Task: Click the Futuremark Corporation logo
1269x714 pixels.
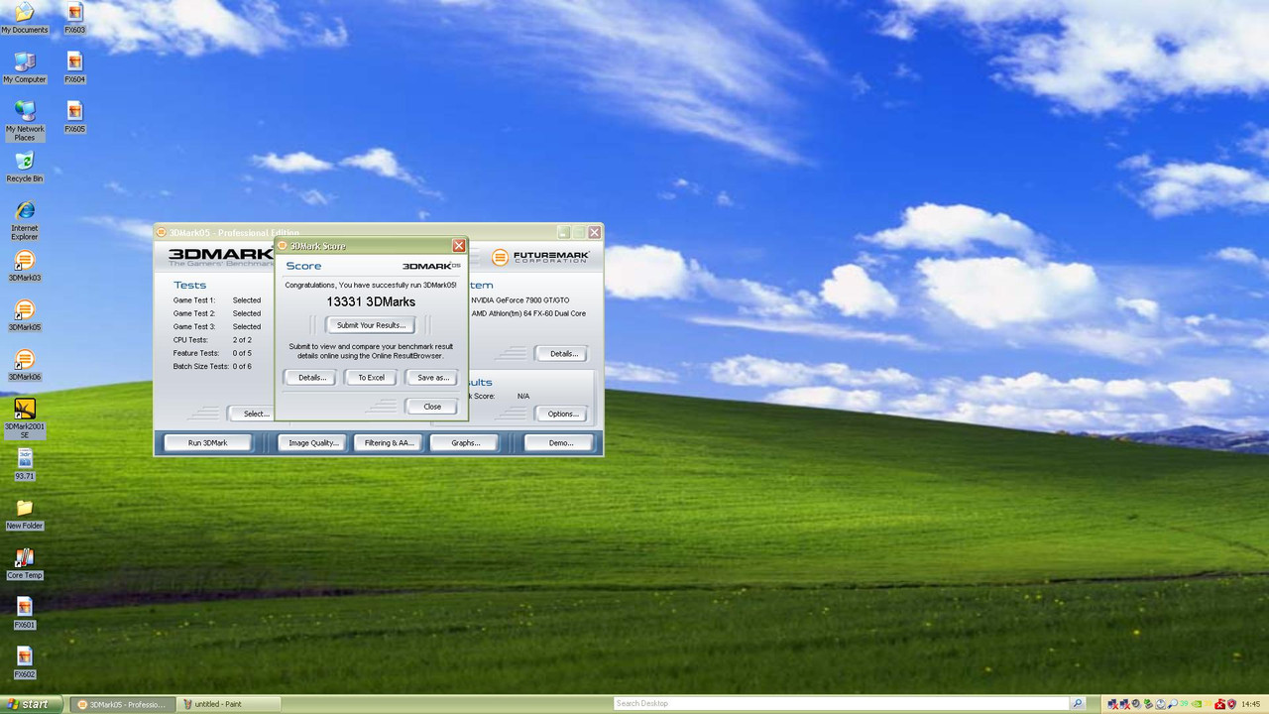Action: (540, 257)
